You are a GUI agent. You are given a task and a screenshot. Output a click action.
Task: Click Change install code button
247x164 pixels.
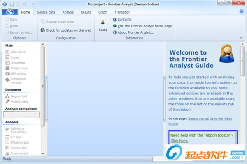pyautogui.click(x=57, y=22)
